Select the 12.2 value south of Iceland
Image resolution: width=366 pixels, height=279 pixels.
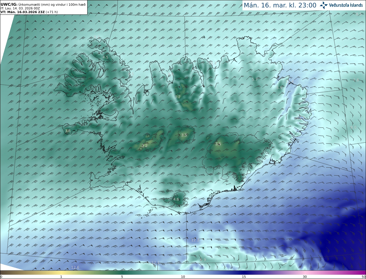tap(195, 240)
